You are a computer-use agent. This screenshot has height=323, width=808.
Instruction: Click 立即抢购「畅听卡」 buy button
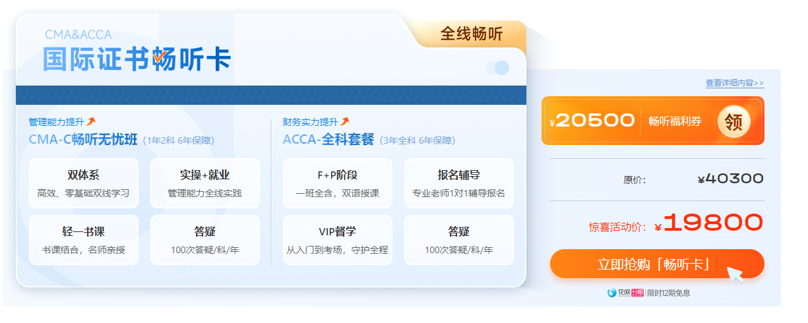[657, 264]
